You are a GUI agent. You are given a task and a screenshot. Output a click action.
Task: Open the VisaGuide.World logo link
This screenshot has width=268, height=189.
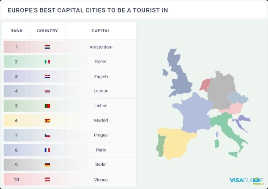pos(247,181)
